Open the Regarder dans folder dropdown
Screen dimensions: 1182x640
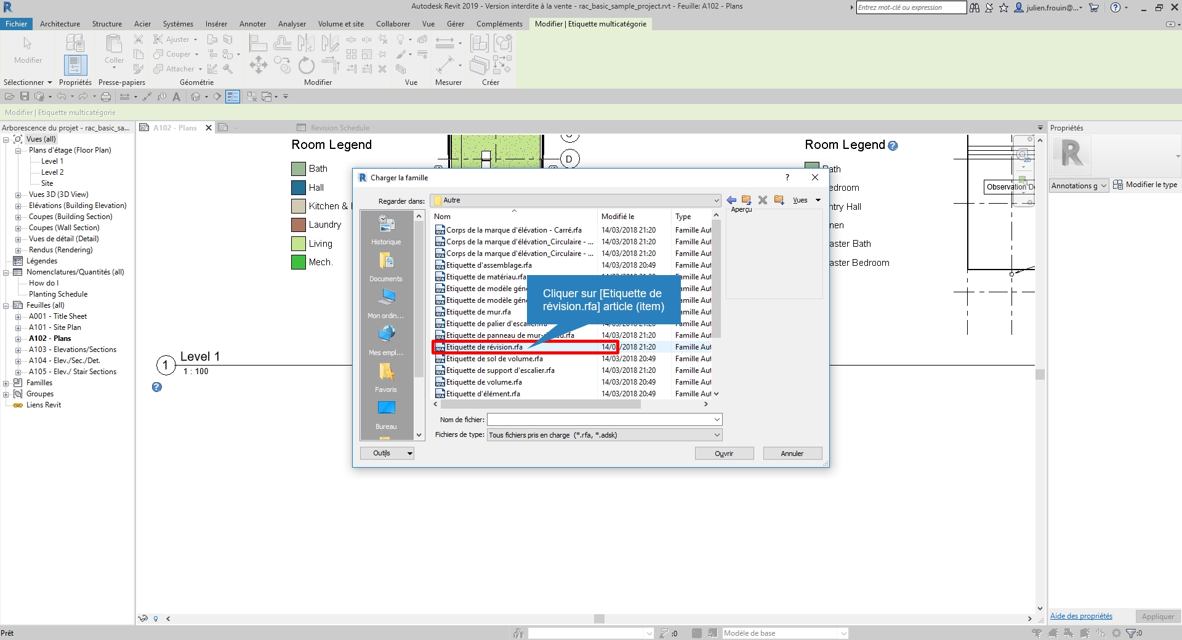click(x=716, y=201)
